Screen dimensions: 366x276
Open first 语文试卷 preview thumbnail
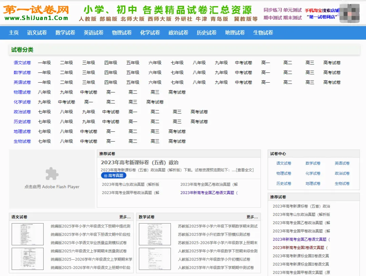pyautogui.click(x=27, y=234)
